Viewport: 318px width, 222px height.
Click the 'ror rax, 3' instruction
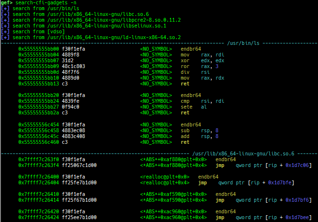pos(200,66)
